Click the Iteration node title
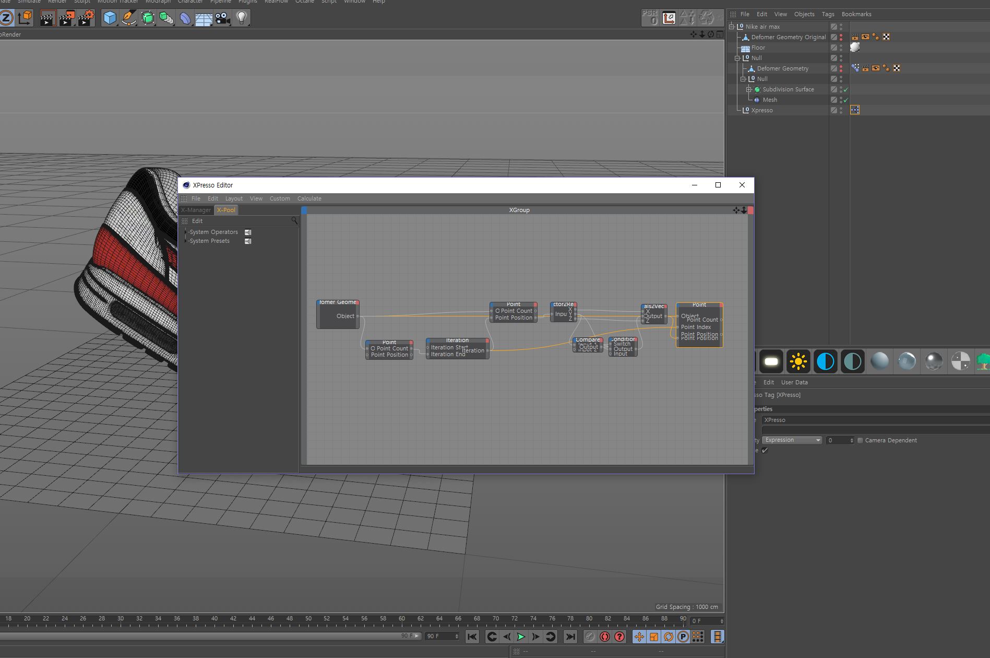Screen dimensions: 990x658 tap(457, 340)
